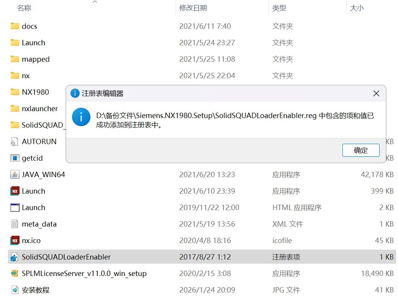Select the AUTORUN file name

click(x=39, y=141)
